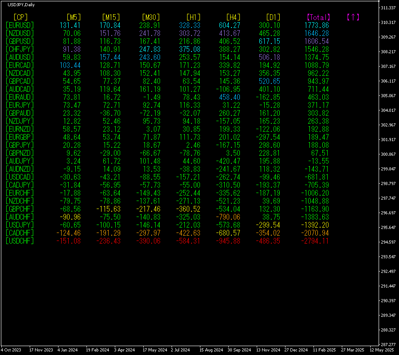
Task: Click the magenta up-arrow sort indicator
Action: (x=353, y=17)
